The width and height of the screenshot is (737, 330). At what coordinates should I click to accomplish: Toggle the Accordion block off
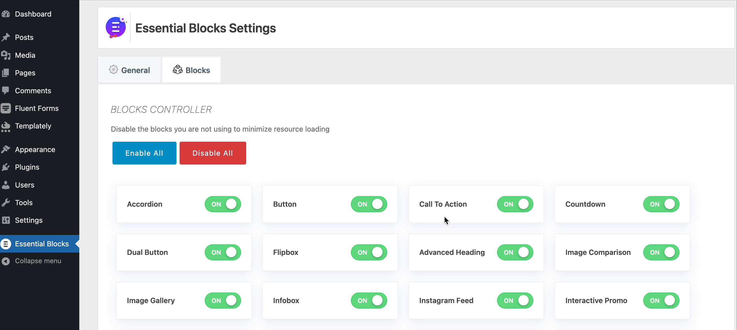point(223,204)
